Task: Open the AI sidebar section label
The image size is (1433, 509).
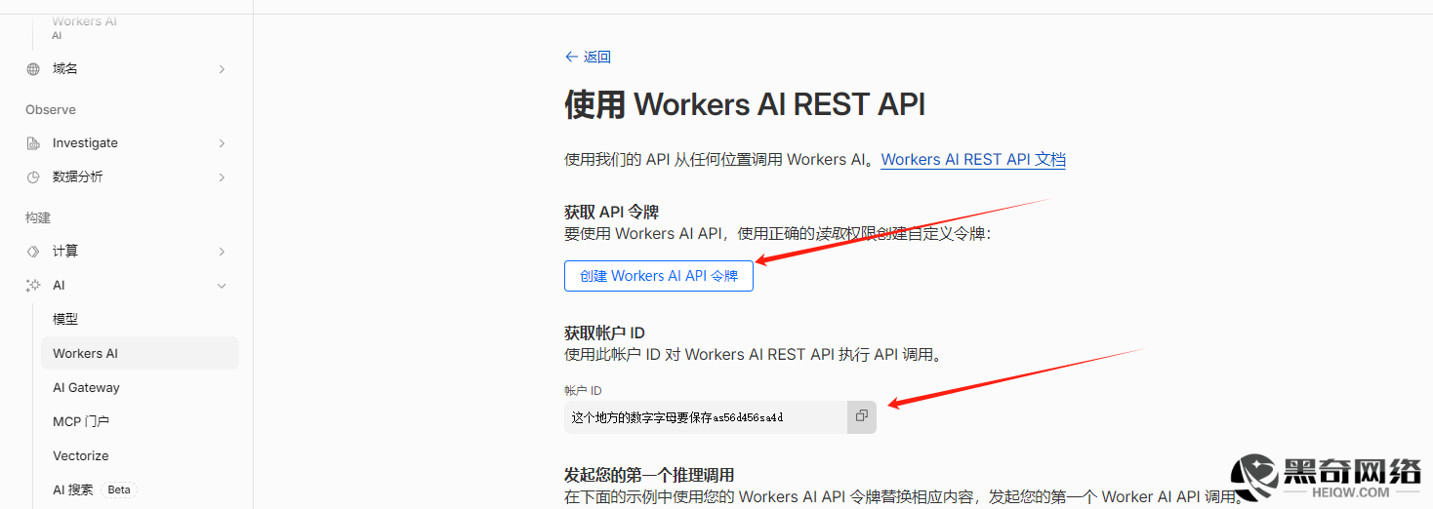Action: click(59, 286)
